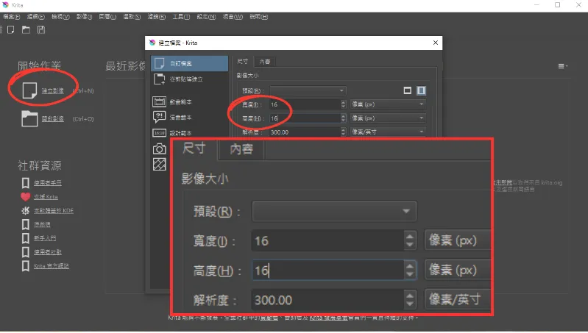588x333 pixels.
Task: Switch orientation to portrait in dialog
Action: point(422,90)
